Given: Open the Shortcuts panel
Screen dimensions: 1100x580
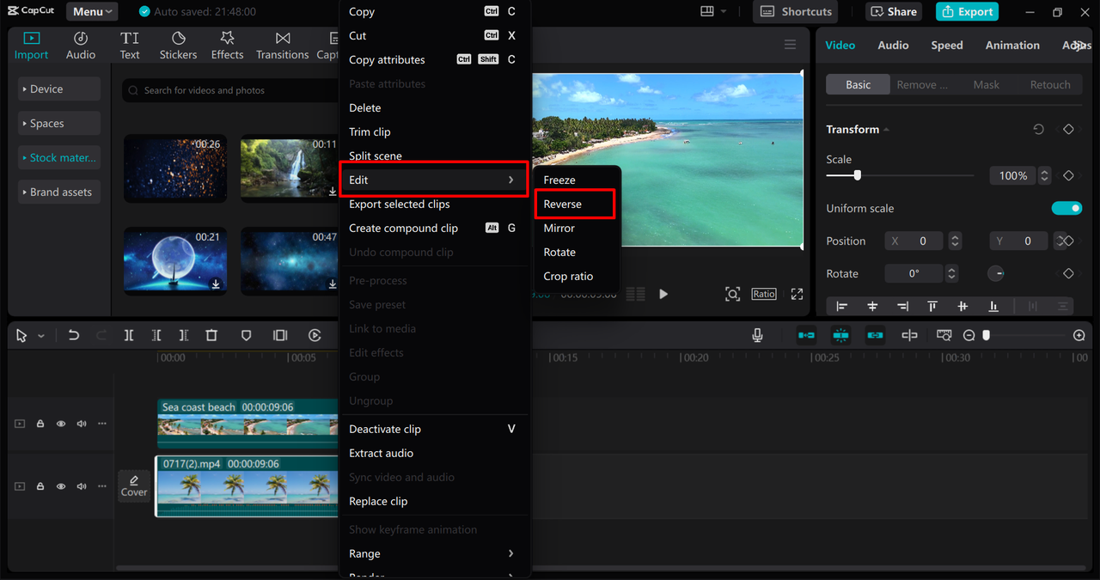Looking at the screenshot, I should (795, 11).
